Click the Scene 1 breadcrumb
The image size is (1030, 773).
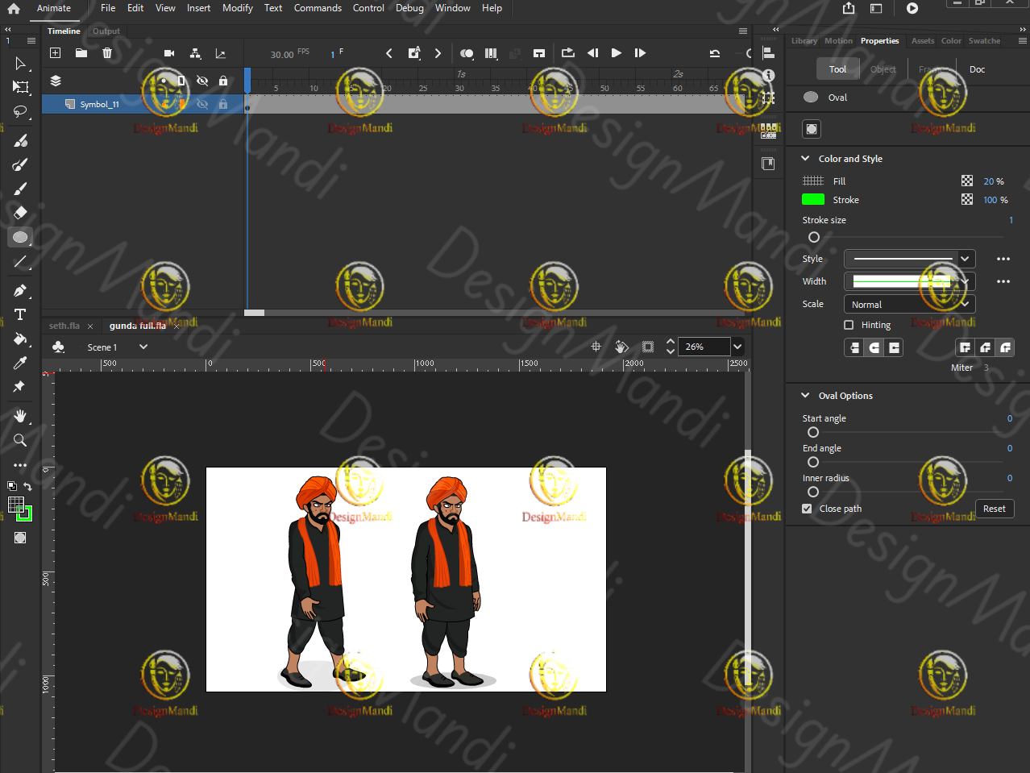coord(103,347)
